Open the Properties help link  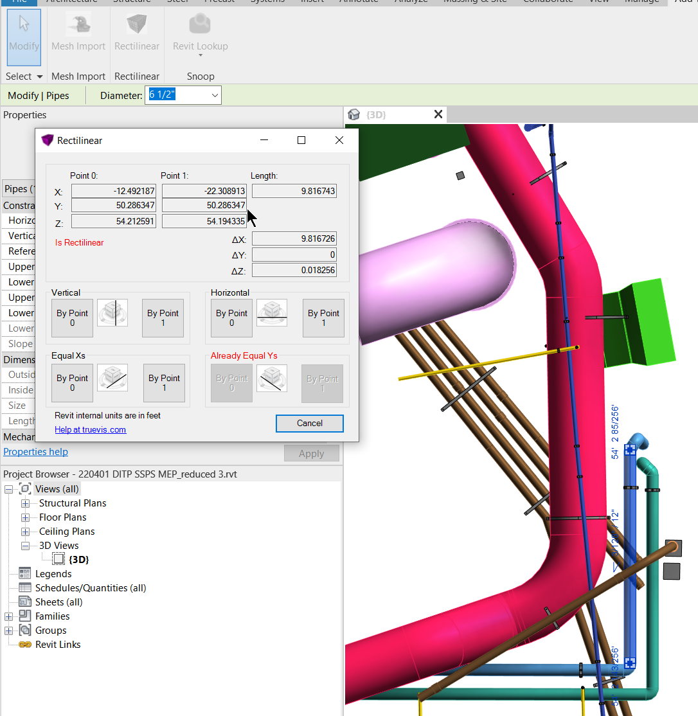[35, 452]
